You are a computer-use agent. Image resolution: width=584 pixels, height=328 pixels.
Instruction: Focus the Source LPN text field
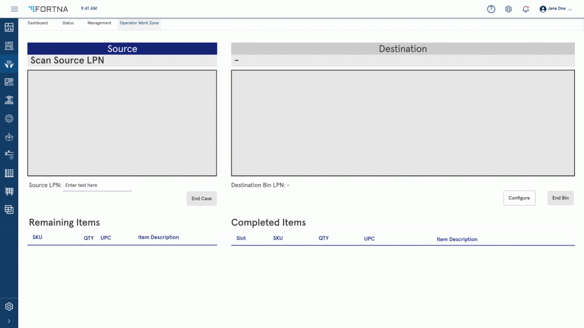pyautogui.click(x=97, y=186)
